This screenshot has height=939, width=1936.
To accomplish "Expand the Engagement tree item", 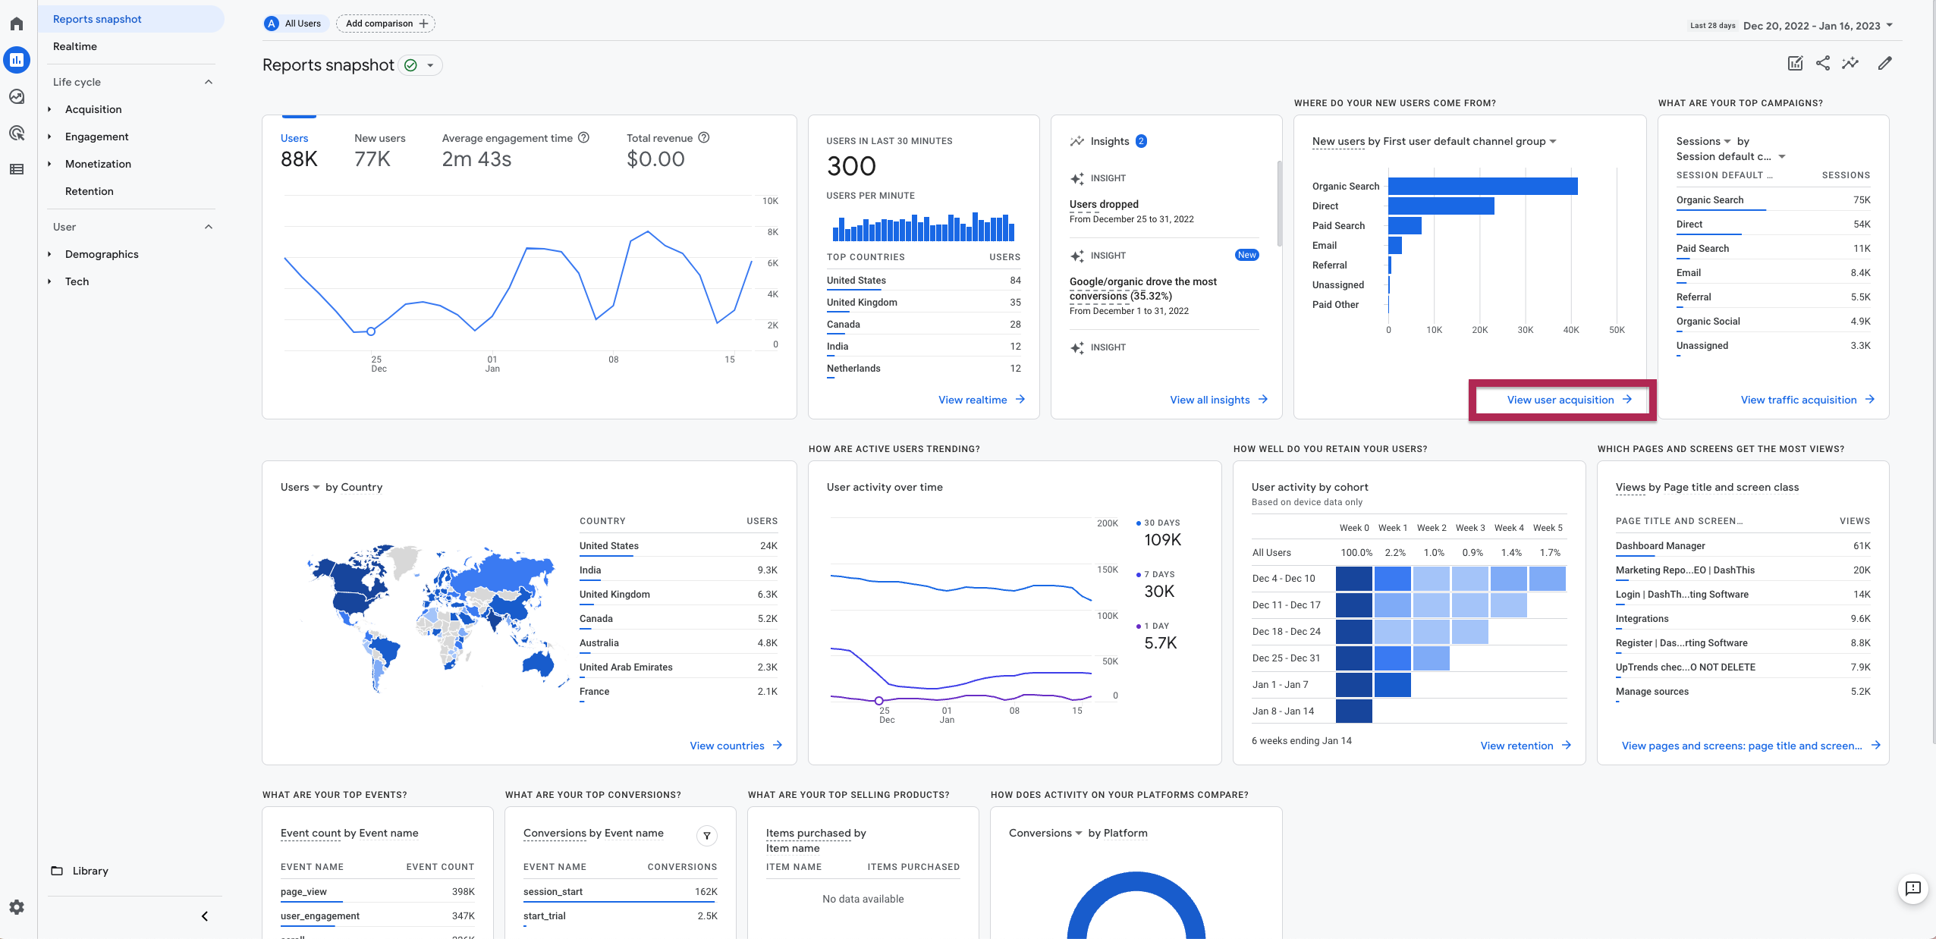I will click(49, 137).
